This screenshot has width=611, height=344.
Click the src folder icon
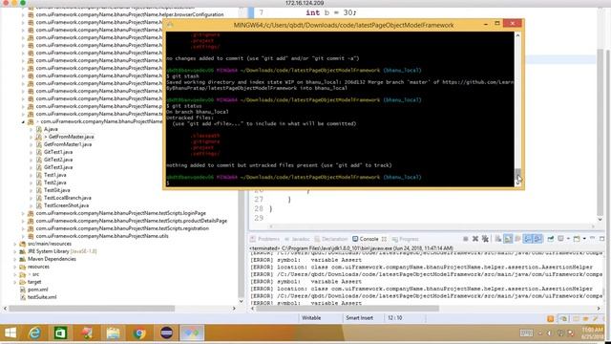click(x=23, y=274)
